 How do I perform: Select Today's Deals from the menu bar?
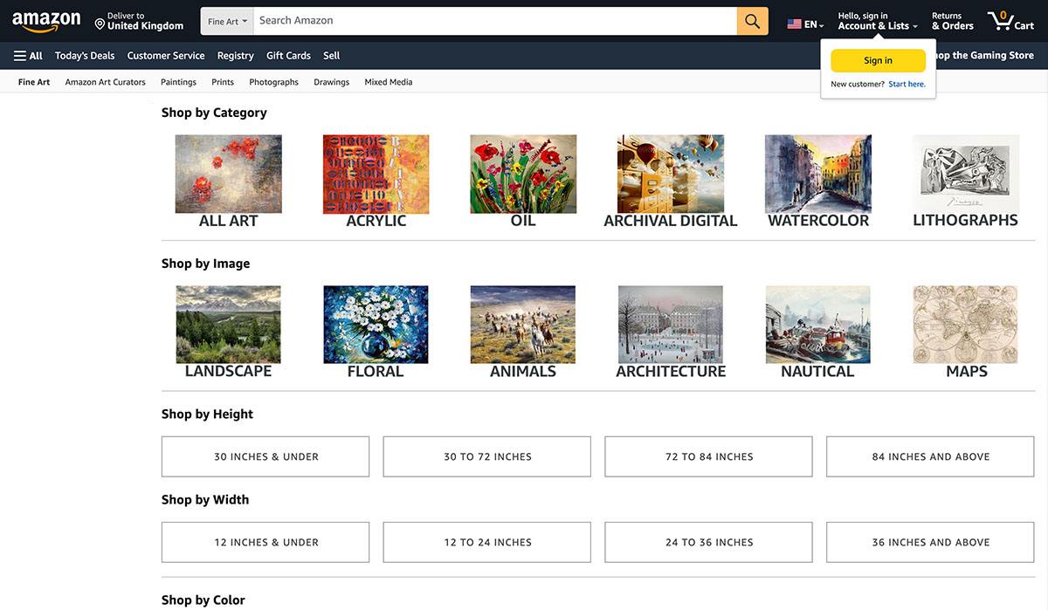84,55
